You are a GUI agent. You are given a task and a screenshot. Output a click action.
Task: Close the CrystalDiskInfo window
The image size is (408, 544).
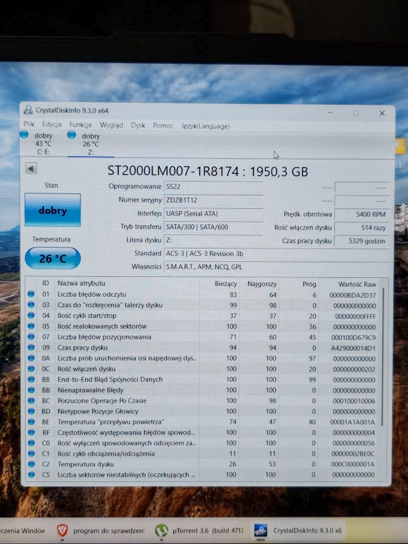382,113
